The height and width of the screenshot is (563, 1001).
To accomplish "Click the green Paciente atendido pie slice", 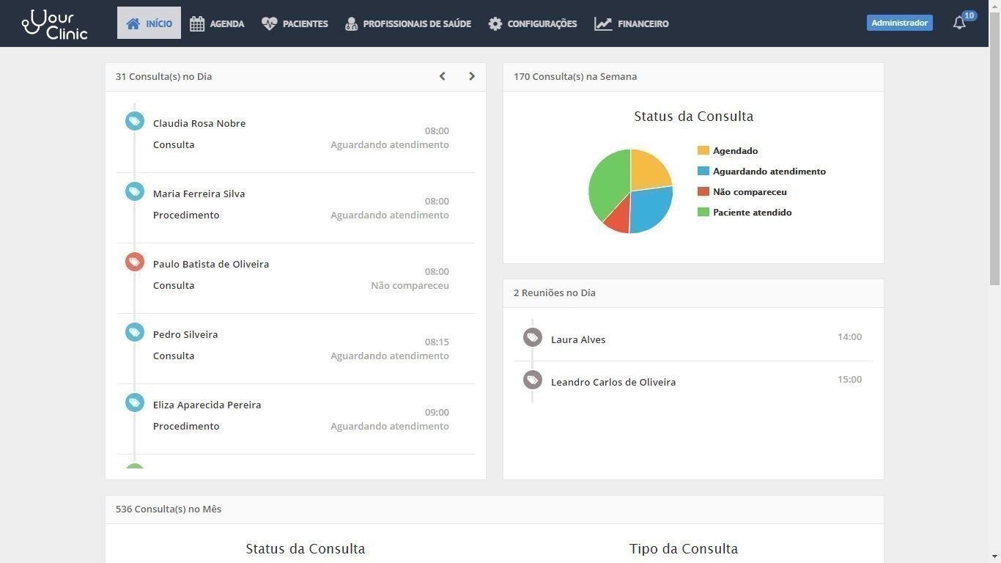I will pos(608,183).
